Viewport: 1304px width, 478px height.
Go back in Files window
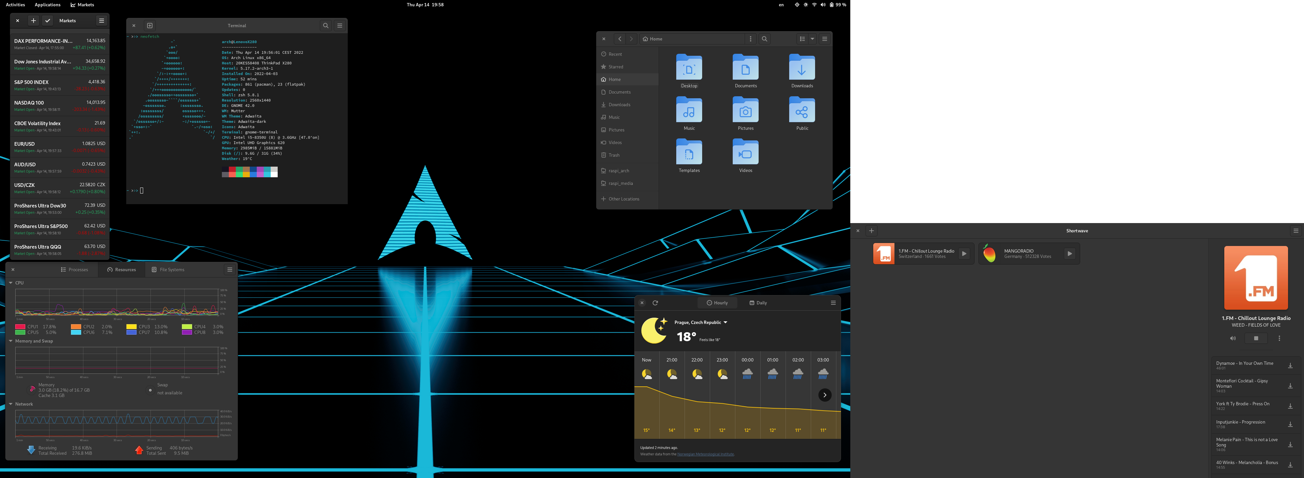[619, 39]
